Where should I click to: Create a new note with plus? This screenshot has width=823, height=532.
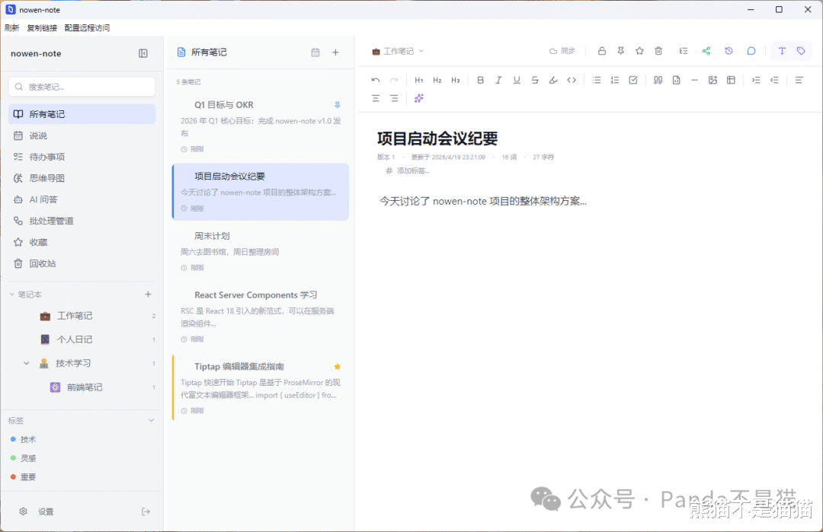coord(335,53)
